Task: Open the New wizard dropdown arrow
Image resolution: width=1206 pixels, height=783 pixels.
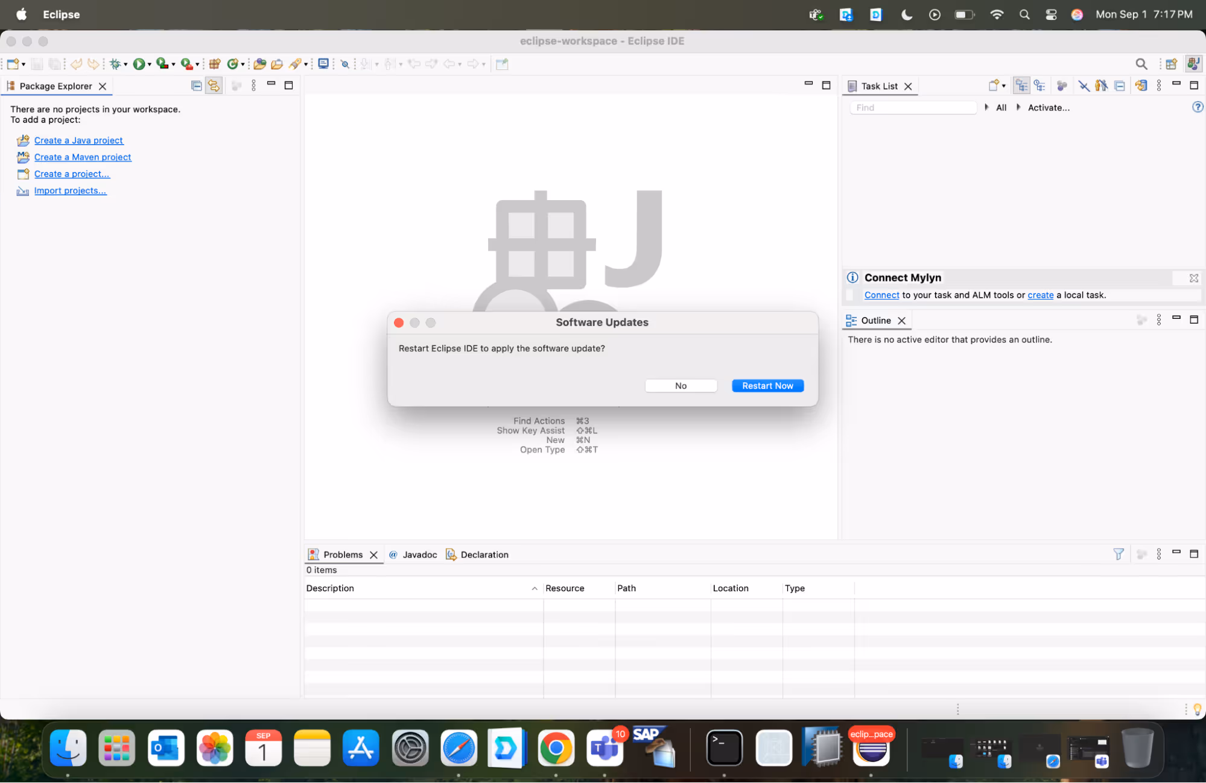Action: point(24,64)
